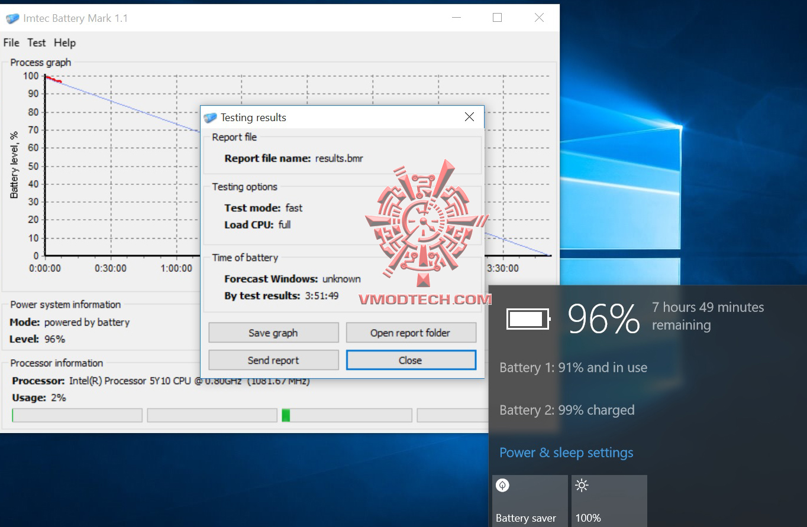
Task: Click the '3:30:00' time axis label
Action: (x=502, y=268)
